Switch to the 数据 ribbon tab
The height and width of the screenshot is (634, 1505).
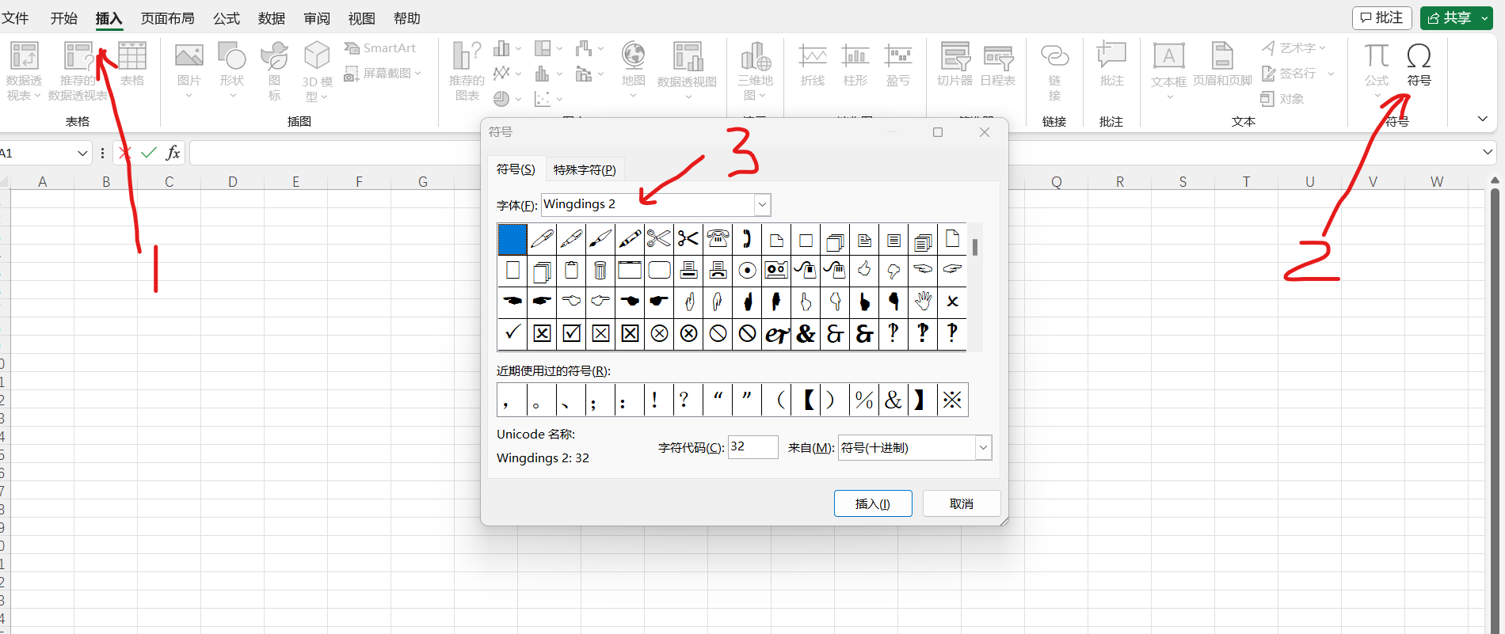[272, 18]
